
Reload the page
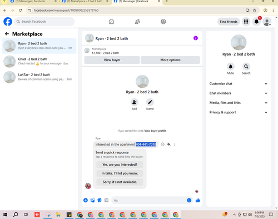click(x=21, y=11)
